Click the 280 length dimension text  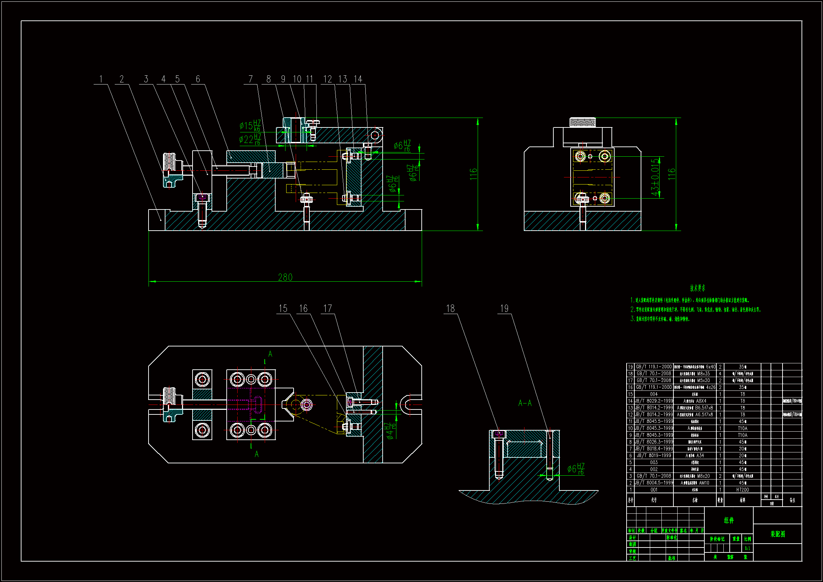click(285, 277)
